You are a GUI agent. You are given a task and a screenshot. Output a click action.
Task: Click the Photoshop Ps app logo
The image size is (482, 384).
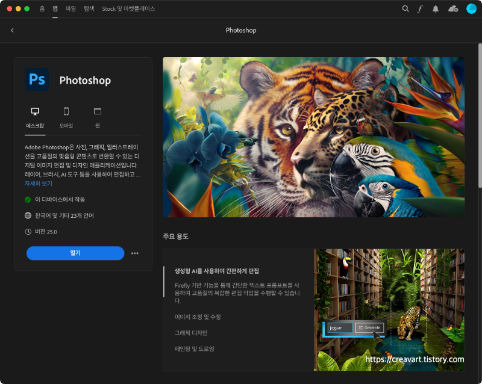[37, 79]
